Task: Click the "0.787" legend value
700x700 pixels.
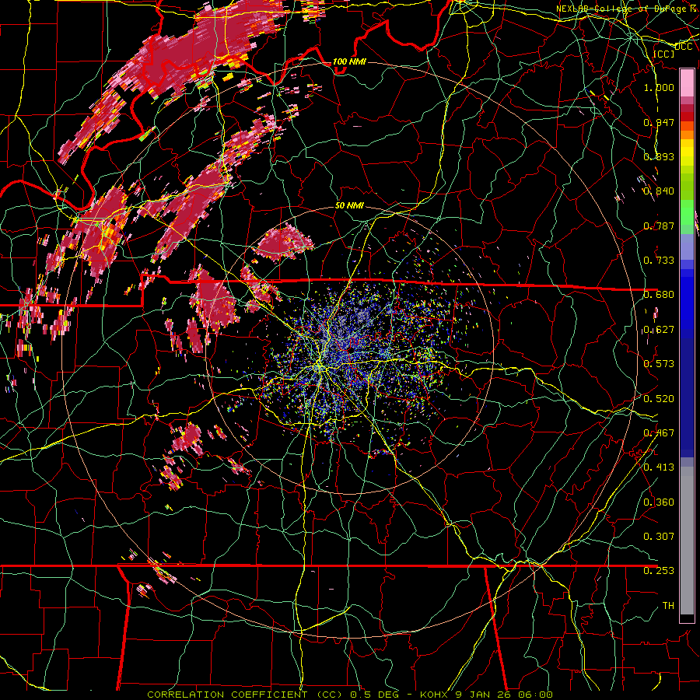Action: (x=659, y=226)
